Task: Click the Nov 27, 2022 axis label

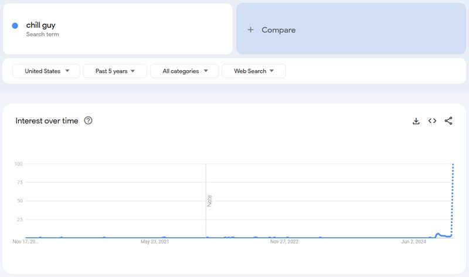Action: [x=284, y=241]
